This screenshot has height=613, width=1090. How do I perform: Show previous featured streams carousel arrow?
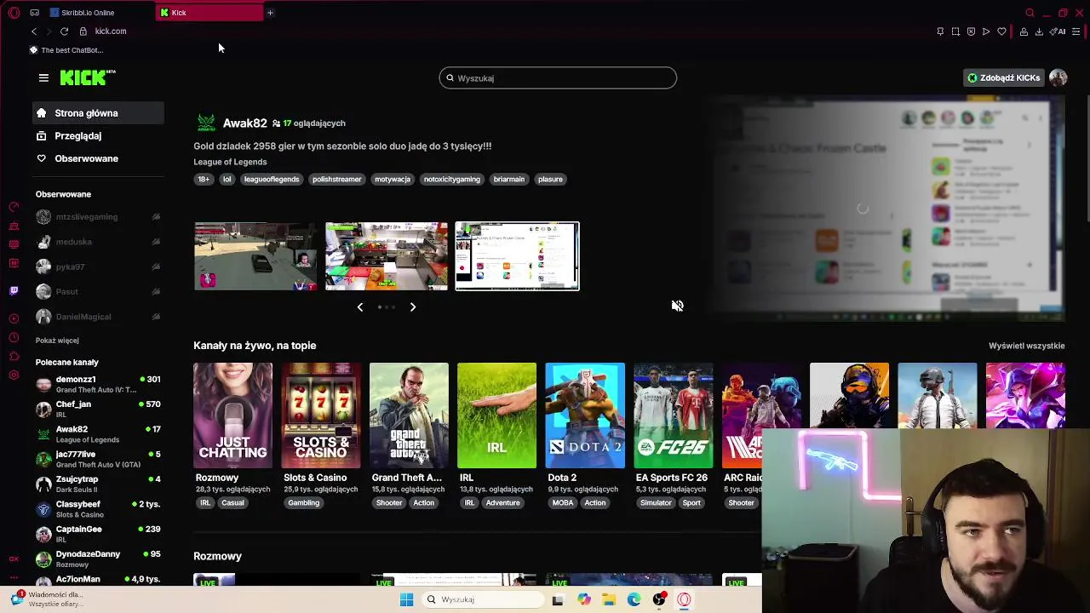359,307
